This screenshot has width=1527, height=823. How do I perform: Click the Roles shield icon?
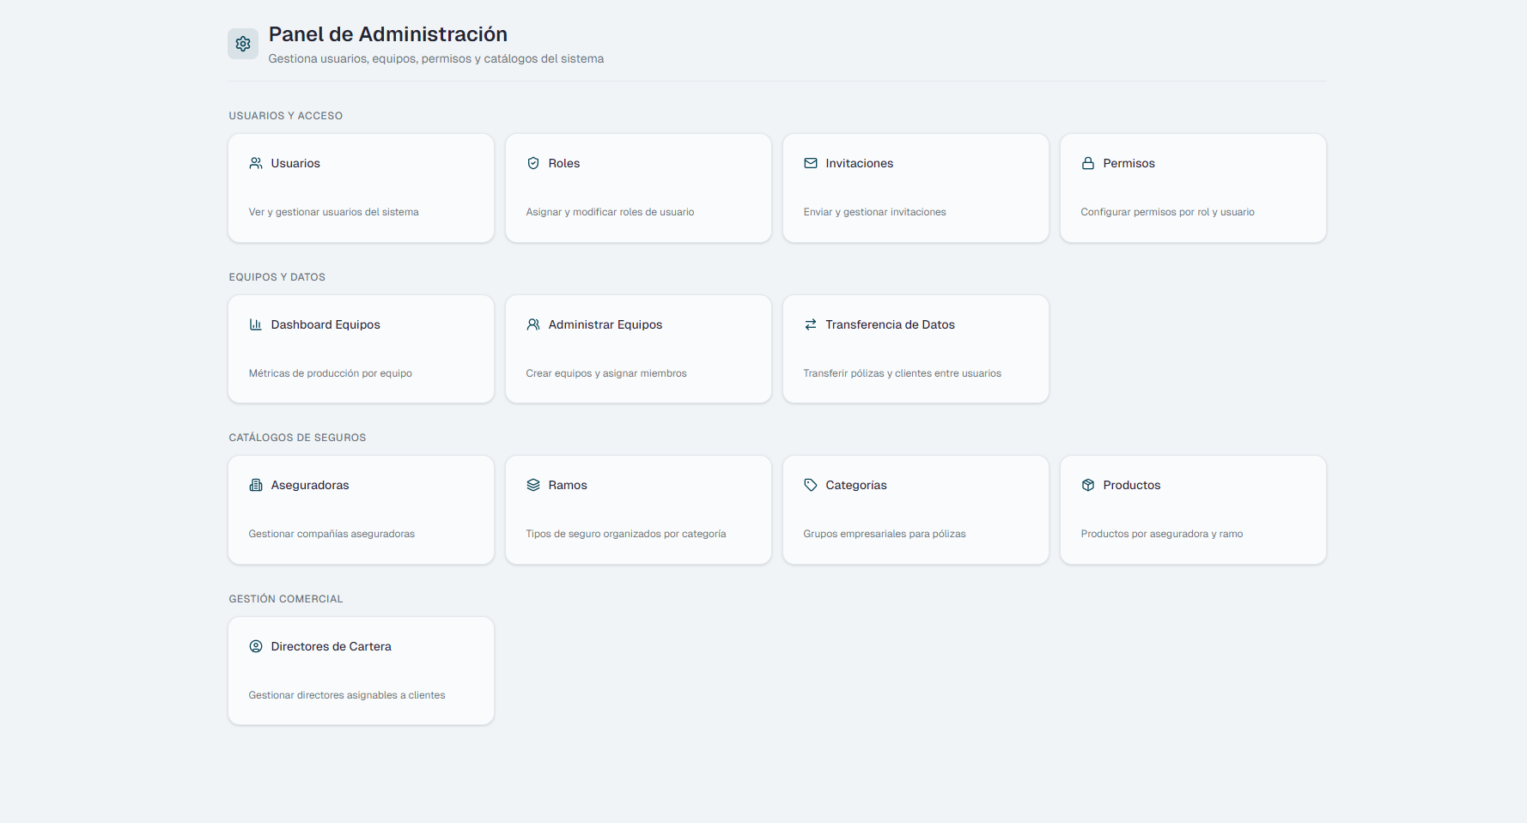(x=532, y=163)
